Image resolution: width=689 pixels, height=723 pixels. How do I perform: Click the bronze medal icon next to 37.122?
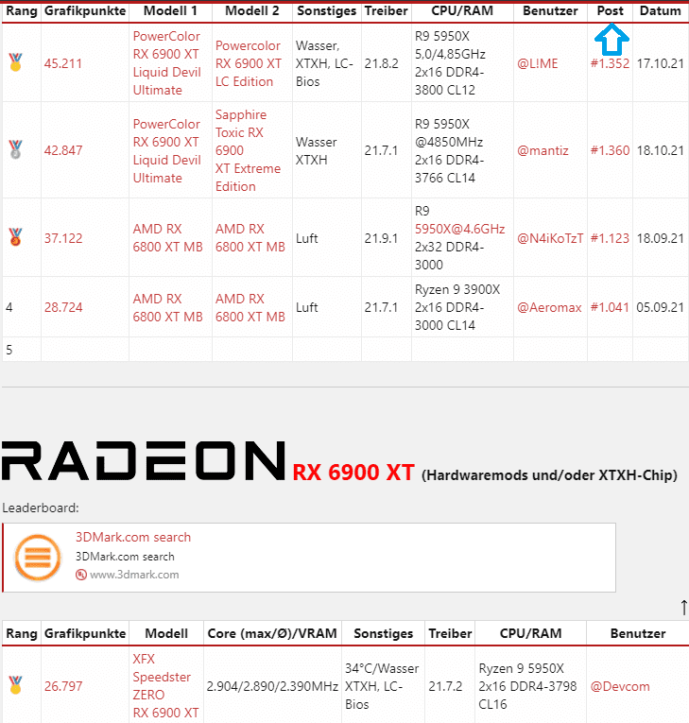(x=16, y=237)
